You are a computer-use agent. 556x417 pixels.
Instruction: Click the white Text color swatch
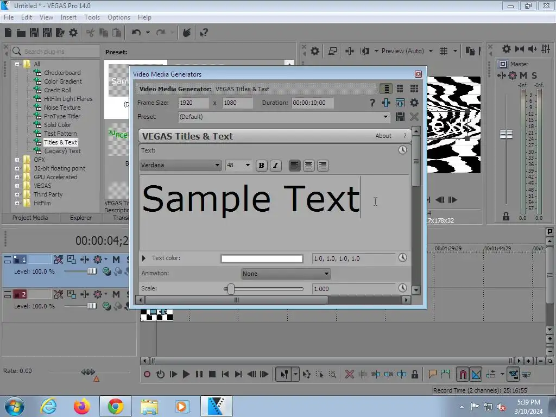[262, 258]
